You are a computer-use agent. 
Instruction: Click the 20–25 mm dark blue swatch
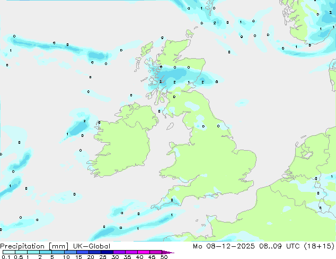click(96, 253)
